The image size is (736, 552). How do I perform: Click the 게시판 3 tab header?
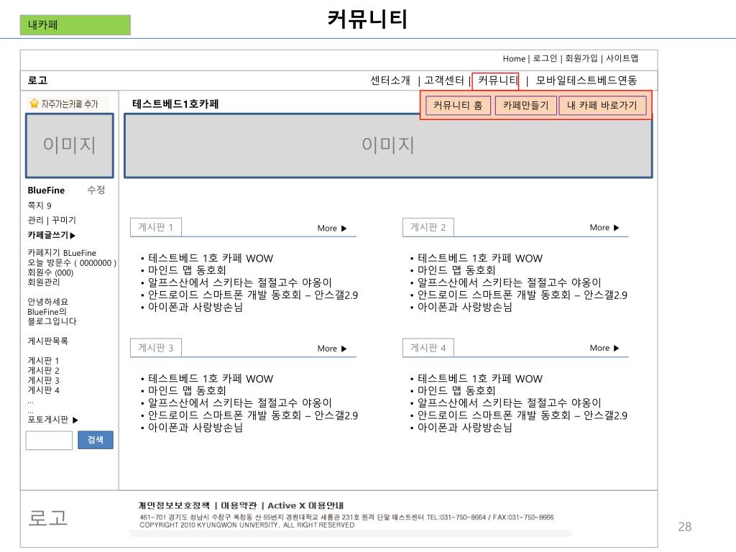(156, 348)
